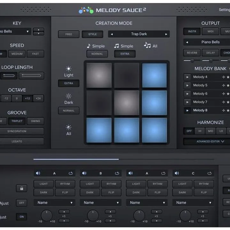The width and height of the screenshot is (230, 230).
Task: Click the All complexity notes icon
Action: [147, 45]
